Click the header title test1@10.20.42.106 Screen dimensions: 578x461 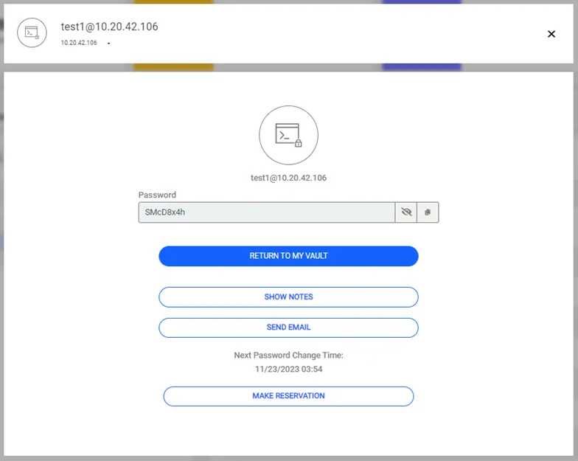(109, 27)
